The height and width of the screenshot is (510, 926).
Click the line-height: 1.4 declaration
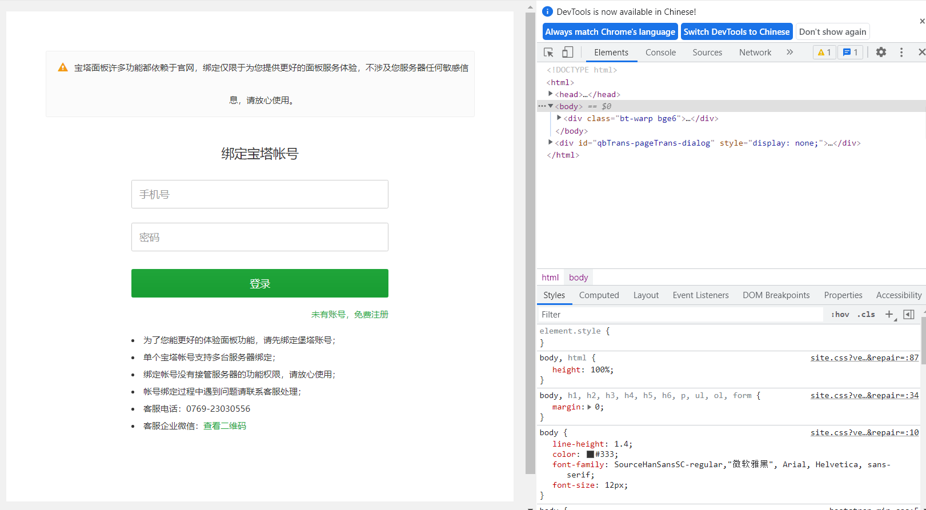592,444
